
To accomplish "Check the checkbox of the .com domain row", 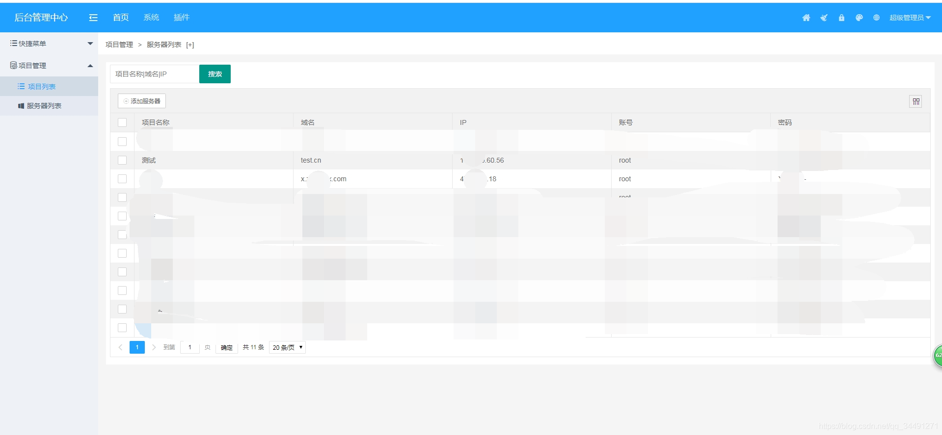I will click(122, 179).
